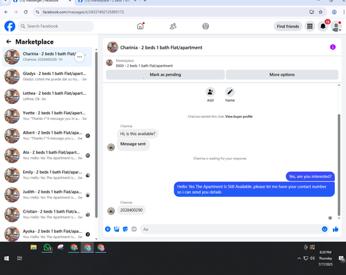The height and width of the screenshot is (275, 346).
Task: Open Alo conversation
Action: point(47,155)
